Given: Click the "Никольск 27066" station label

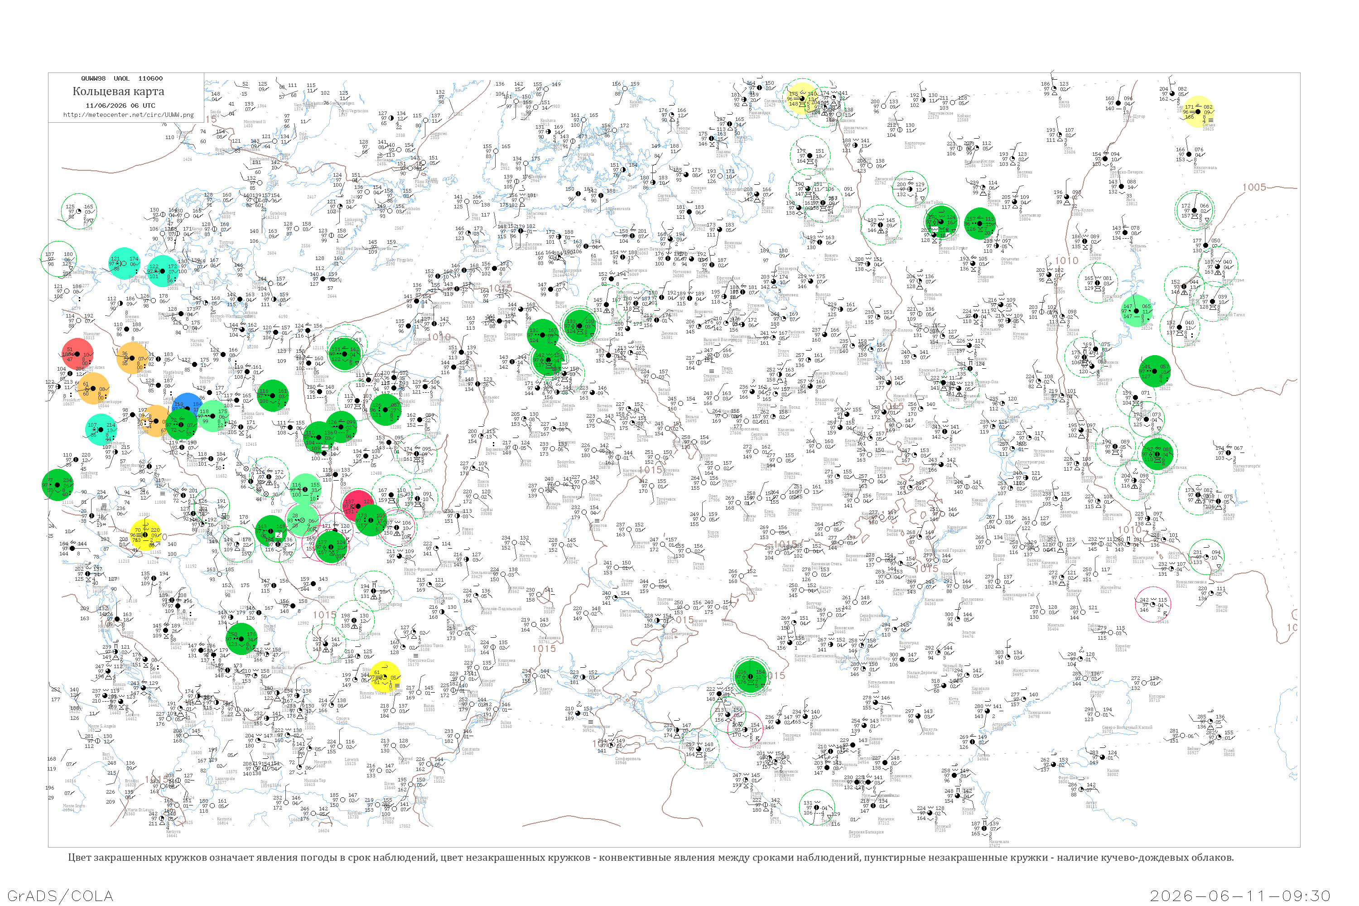Looking at the screenshot, I should tap(933, 296).
